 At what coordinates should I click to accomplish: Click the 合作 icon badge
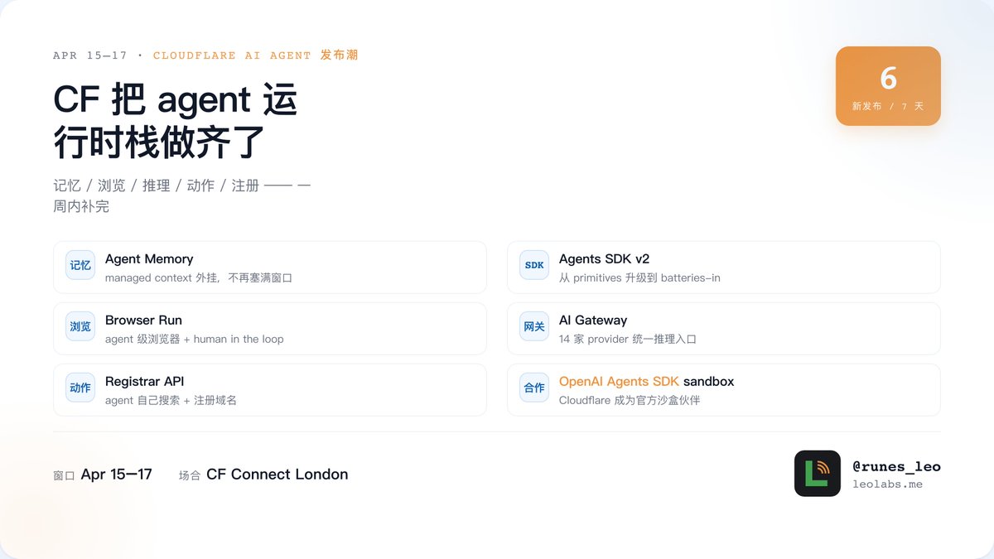[534, 388]
